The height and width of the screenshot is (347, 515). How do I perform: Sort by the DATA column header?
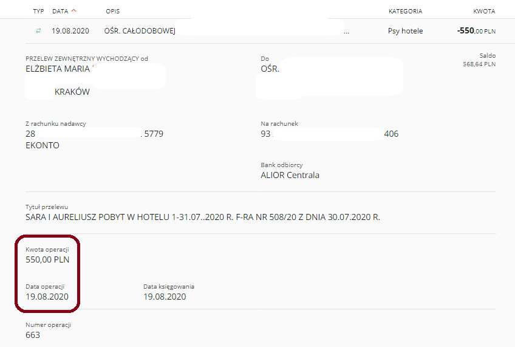(x=60, y=11)
